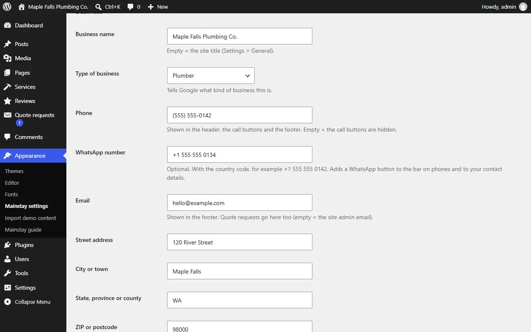Click the ZIP or postcode field

pyautogui.click(x=240, y=327)
